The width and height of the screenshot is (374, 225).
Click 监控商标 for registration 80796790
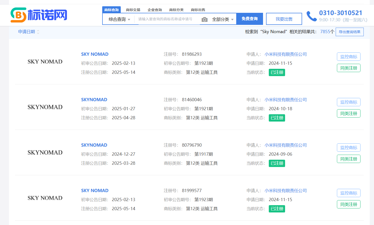pos(349,148)
